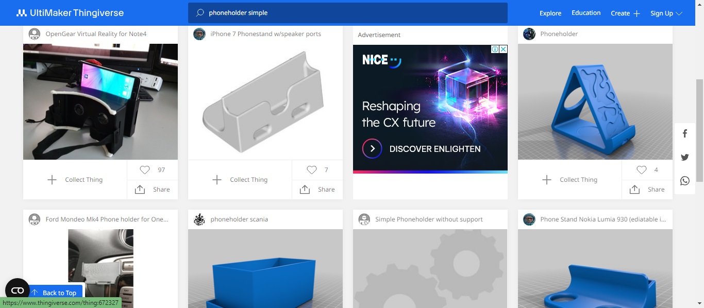The image size is (704, 308).
Task: View the gears placeholder thumbnail
Action: point(430,268)
